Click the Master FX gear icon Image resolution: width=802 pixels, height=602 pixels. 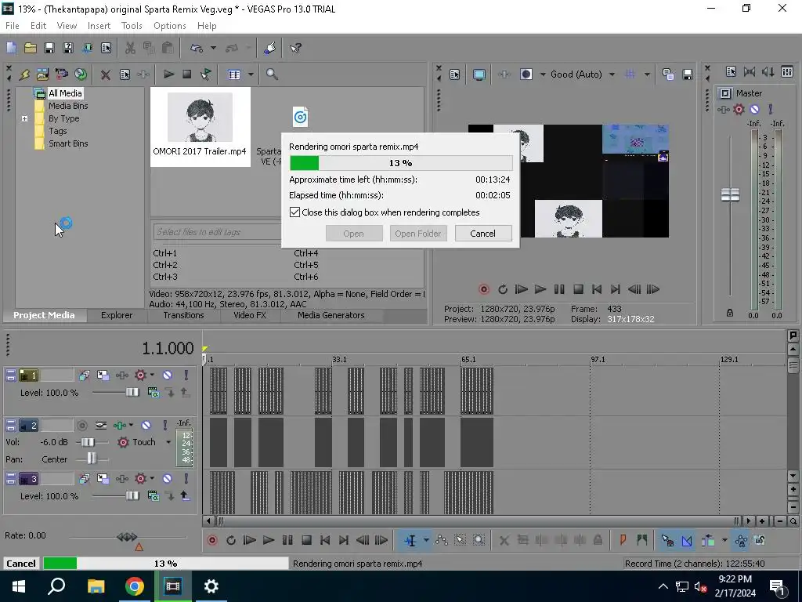point(739,109)
